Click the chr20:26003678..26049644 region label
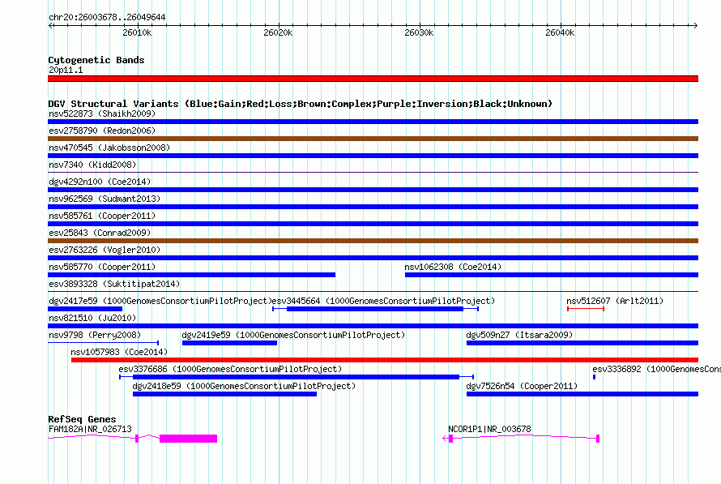The width and height of the screenshot is (721, 484). click(x=107, y=17)
